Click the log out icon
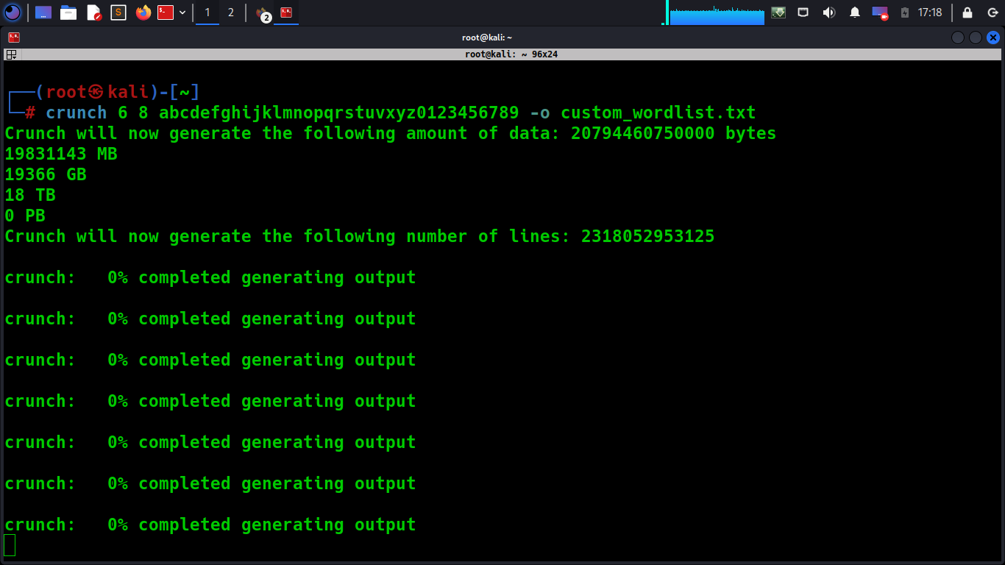1005x565 pixels. (x=992, y=13)
